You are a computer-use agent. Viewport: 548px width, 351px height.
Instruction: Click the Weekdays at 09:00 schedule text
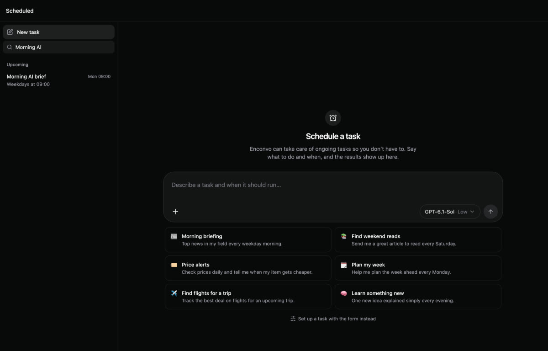coord(28,84)
